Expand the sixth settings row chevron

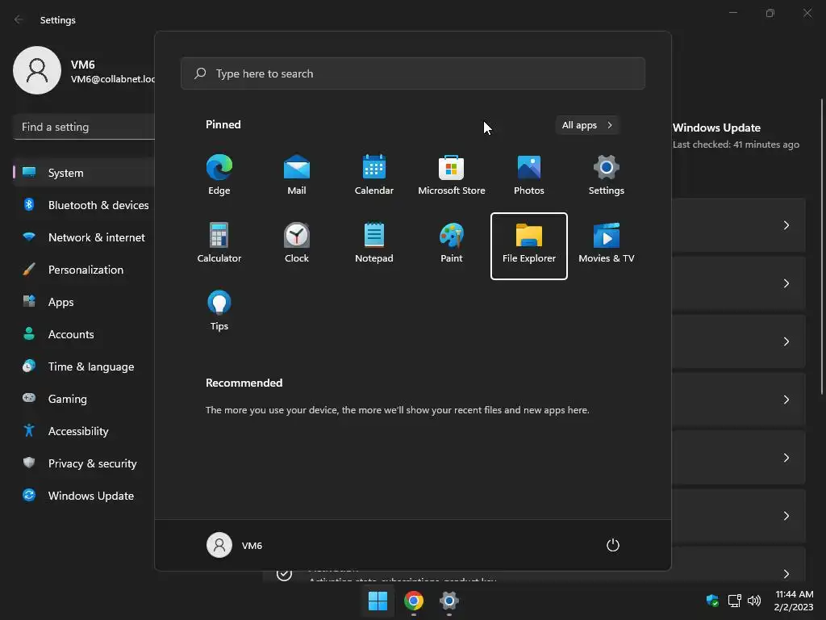(x=786, y=516)
